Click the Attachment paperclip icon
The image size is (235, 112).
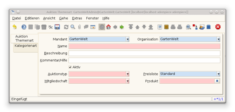79,27
